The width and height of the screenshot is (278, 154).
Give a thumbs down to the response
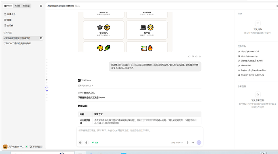[193, 57]
